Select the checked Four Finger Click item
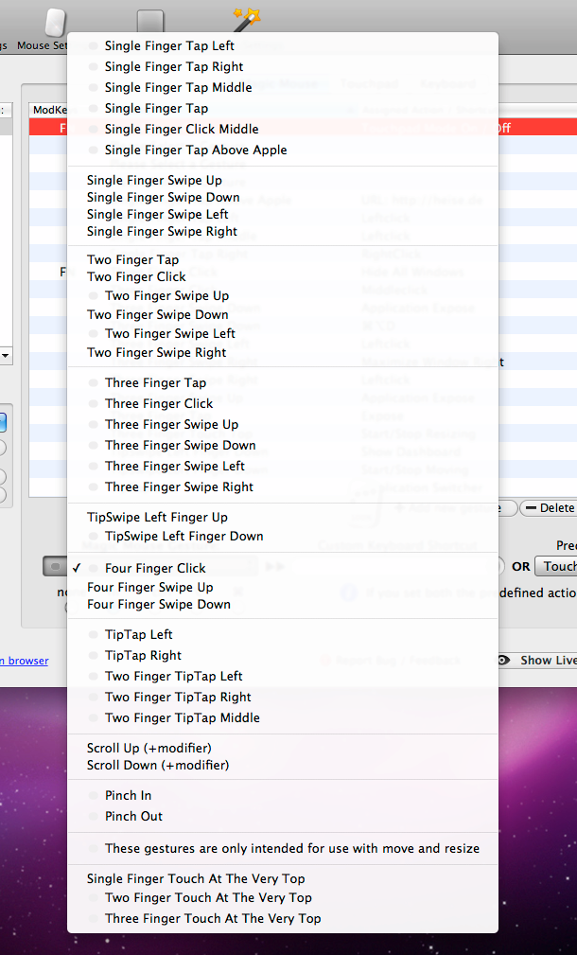The image size is (577, 955). (x=155, y=568)
